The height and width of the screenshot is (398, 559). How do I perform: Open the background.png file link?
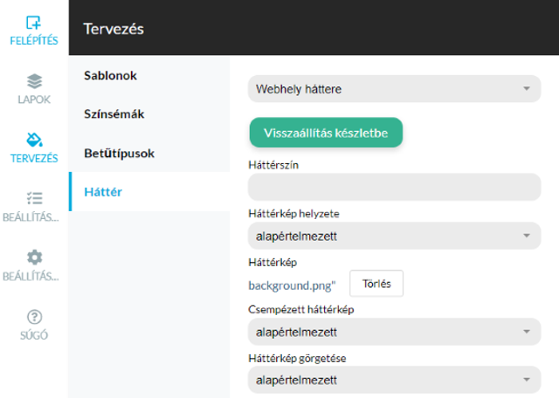[x=292, y=285]
